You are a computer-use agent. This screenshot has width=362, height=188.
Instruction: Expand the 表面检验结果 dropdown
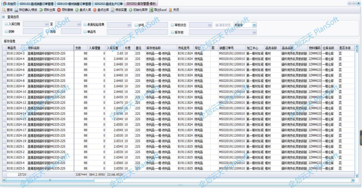[129, 25]
